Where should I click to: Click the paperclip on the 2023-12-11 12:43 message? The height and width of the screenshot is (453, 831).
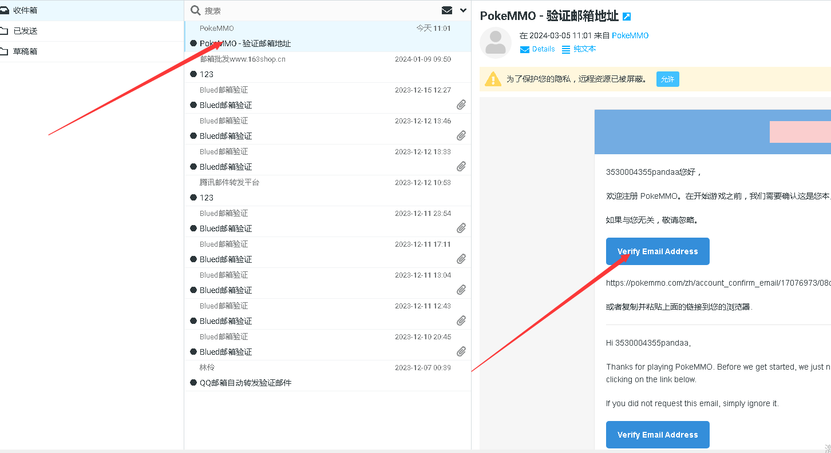(461, 320)
